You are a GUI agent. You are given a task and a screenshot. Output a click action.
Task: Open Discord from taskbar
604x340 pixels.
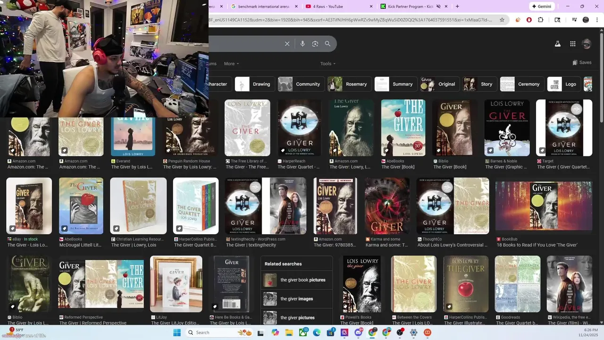[x=358, y=332]
